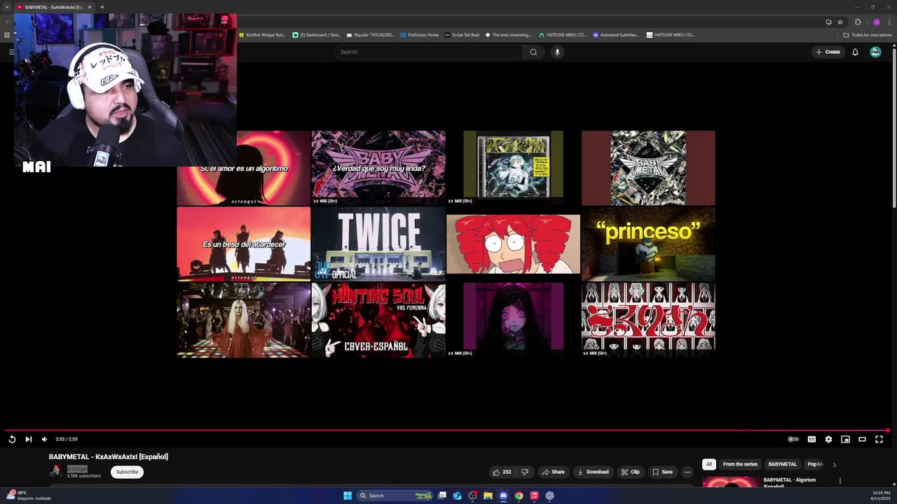Select the All filter chip

[709, 464]
